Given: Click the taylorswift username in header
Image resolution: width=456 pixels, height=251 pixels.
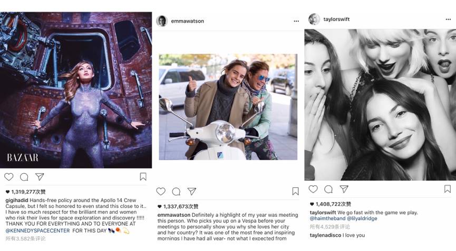Looking at the screenshot, I should point(337,19).
